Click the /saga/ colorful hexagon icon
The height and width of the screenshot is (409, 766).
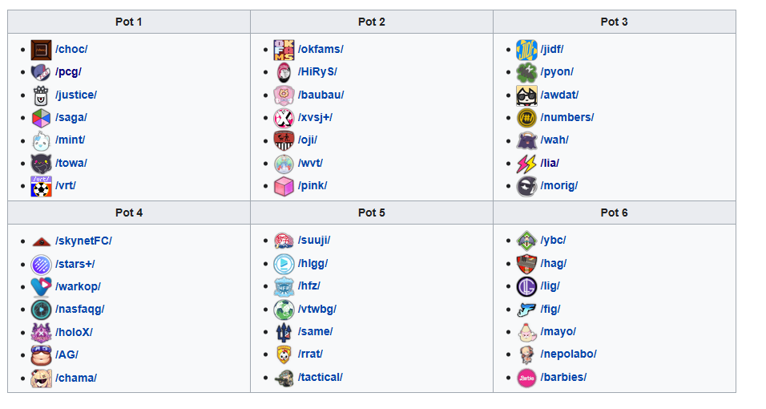(41, 118)
